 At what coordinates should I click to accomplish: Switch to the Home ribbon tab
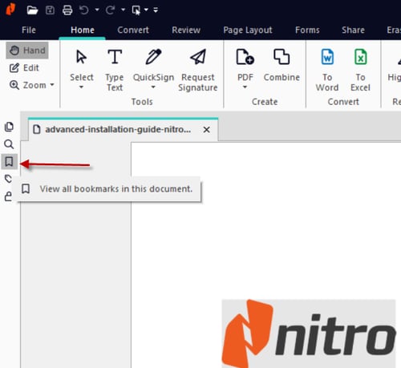click(x=83, y=30)
